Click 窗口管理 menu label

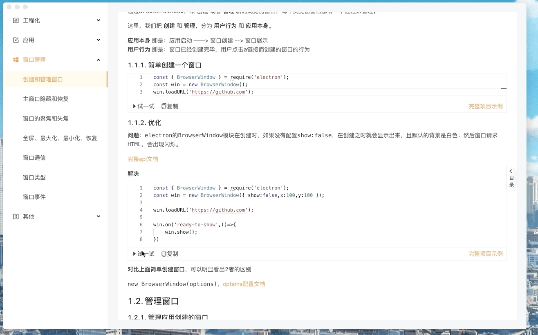34,60
